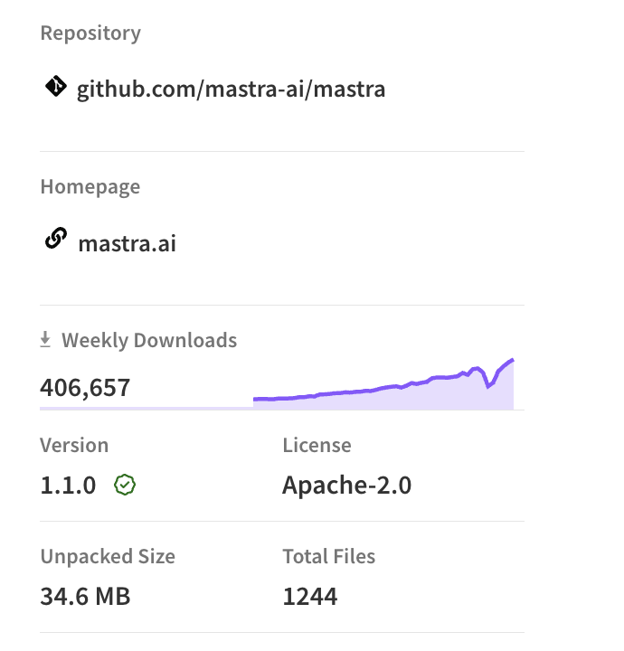Click the Homepage section heading
This screenshot has width=624, height=651.
[90, 187]
